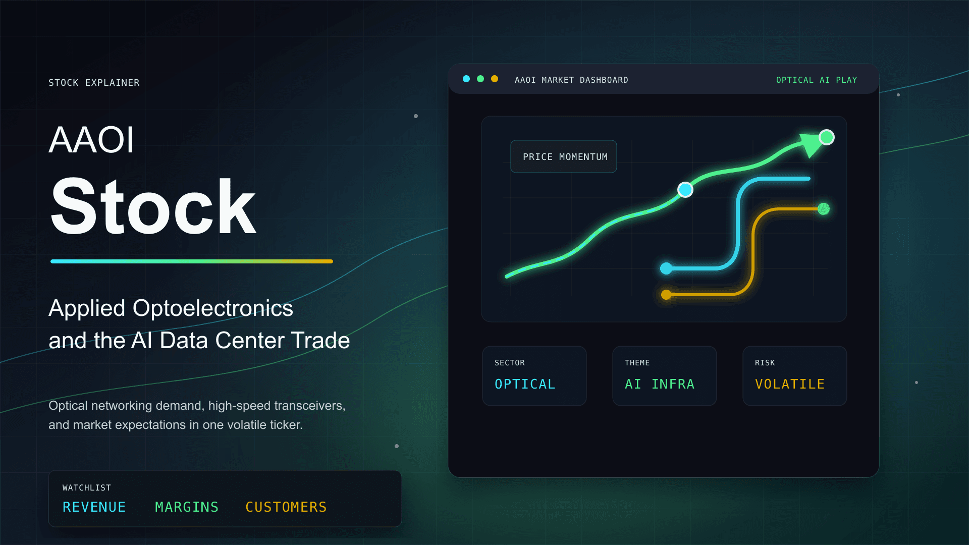
Task: Click the green window dot in dashboard header
Action: coord(480,79)
